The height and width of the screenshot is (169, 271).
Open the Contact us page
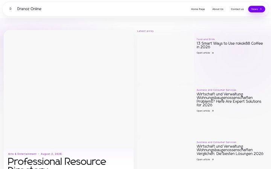(x=237, y=9)
